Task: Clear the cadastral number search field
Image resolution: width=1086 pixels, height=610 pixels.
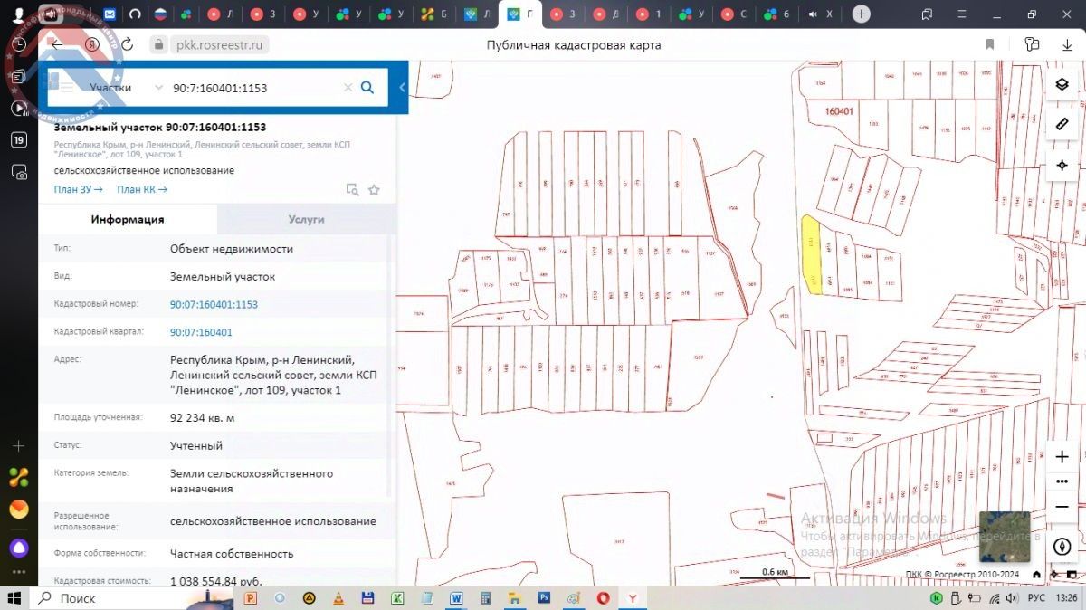Action: coord(348,88)
